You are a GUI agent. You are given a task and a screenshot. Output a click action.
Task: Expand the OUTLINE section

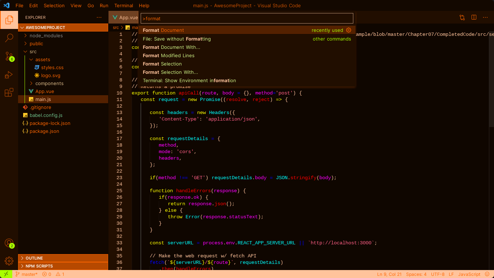63,258
